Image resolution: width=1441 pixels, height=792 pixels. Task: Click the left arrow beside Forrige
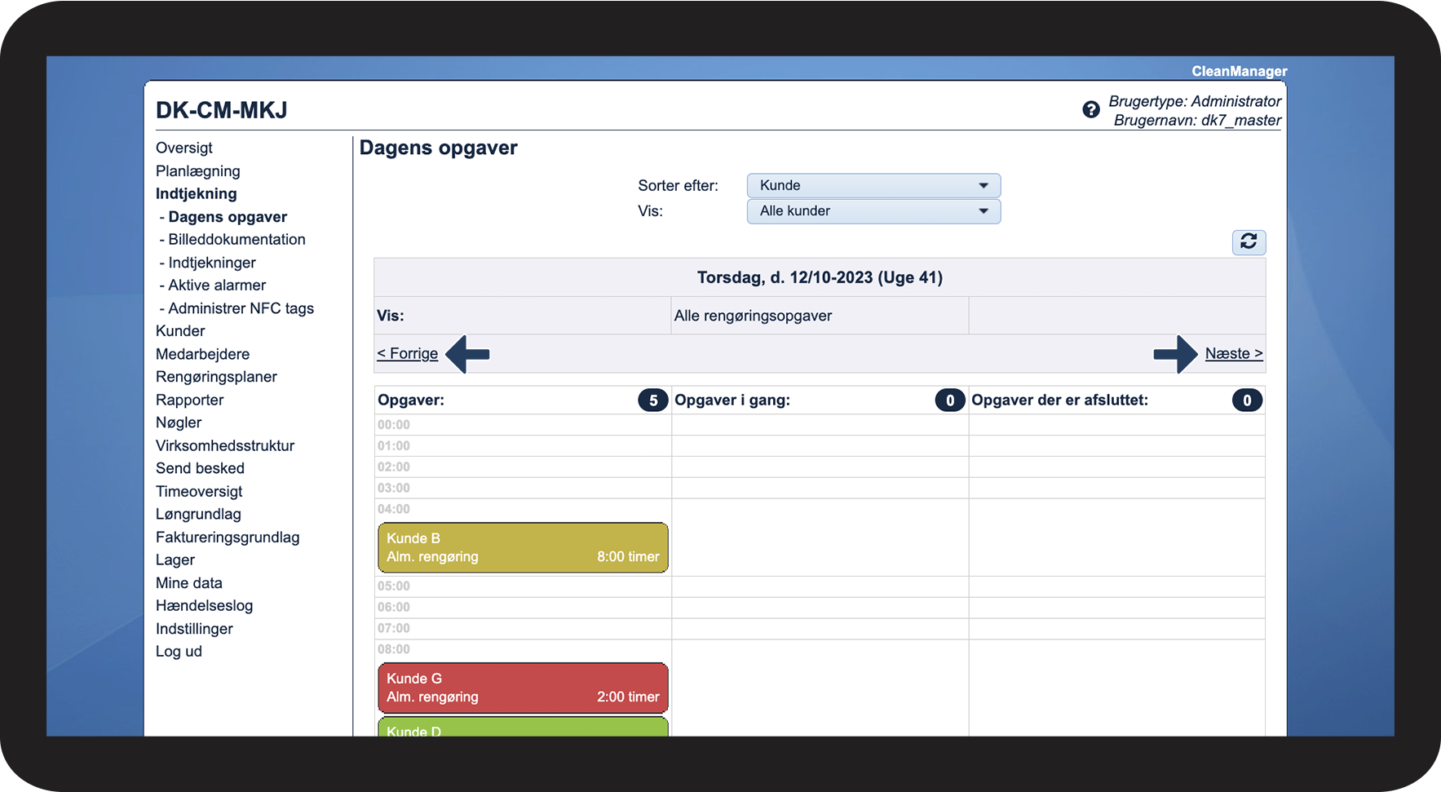click(467, 354)
